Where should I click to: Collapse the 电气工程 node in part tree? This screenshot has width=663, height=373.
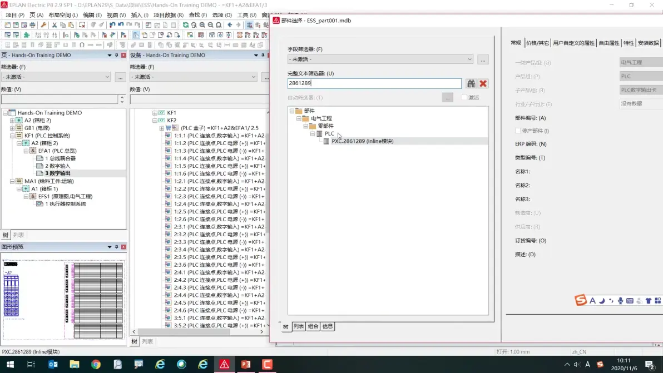coord(299,119)
